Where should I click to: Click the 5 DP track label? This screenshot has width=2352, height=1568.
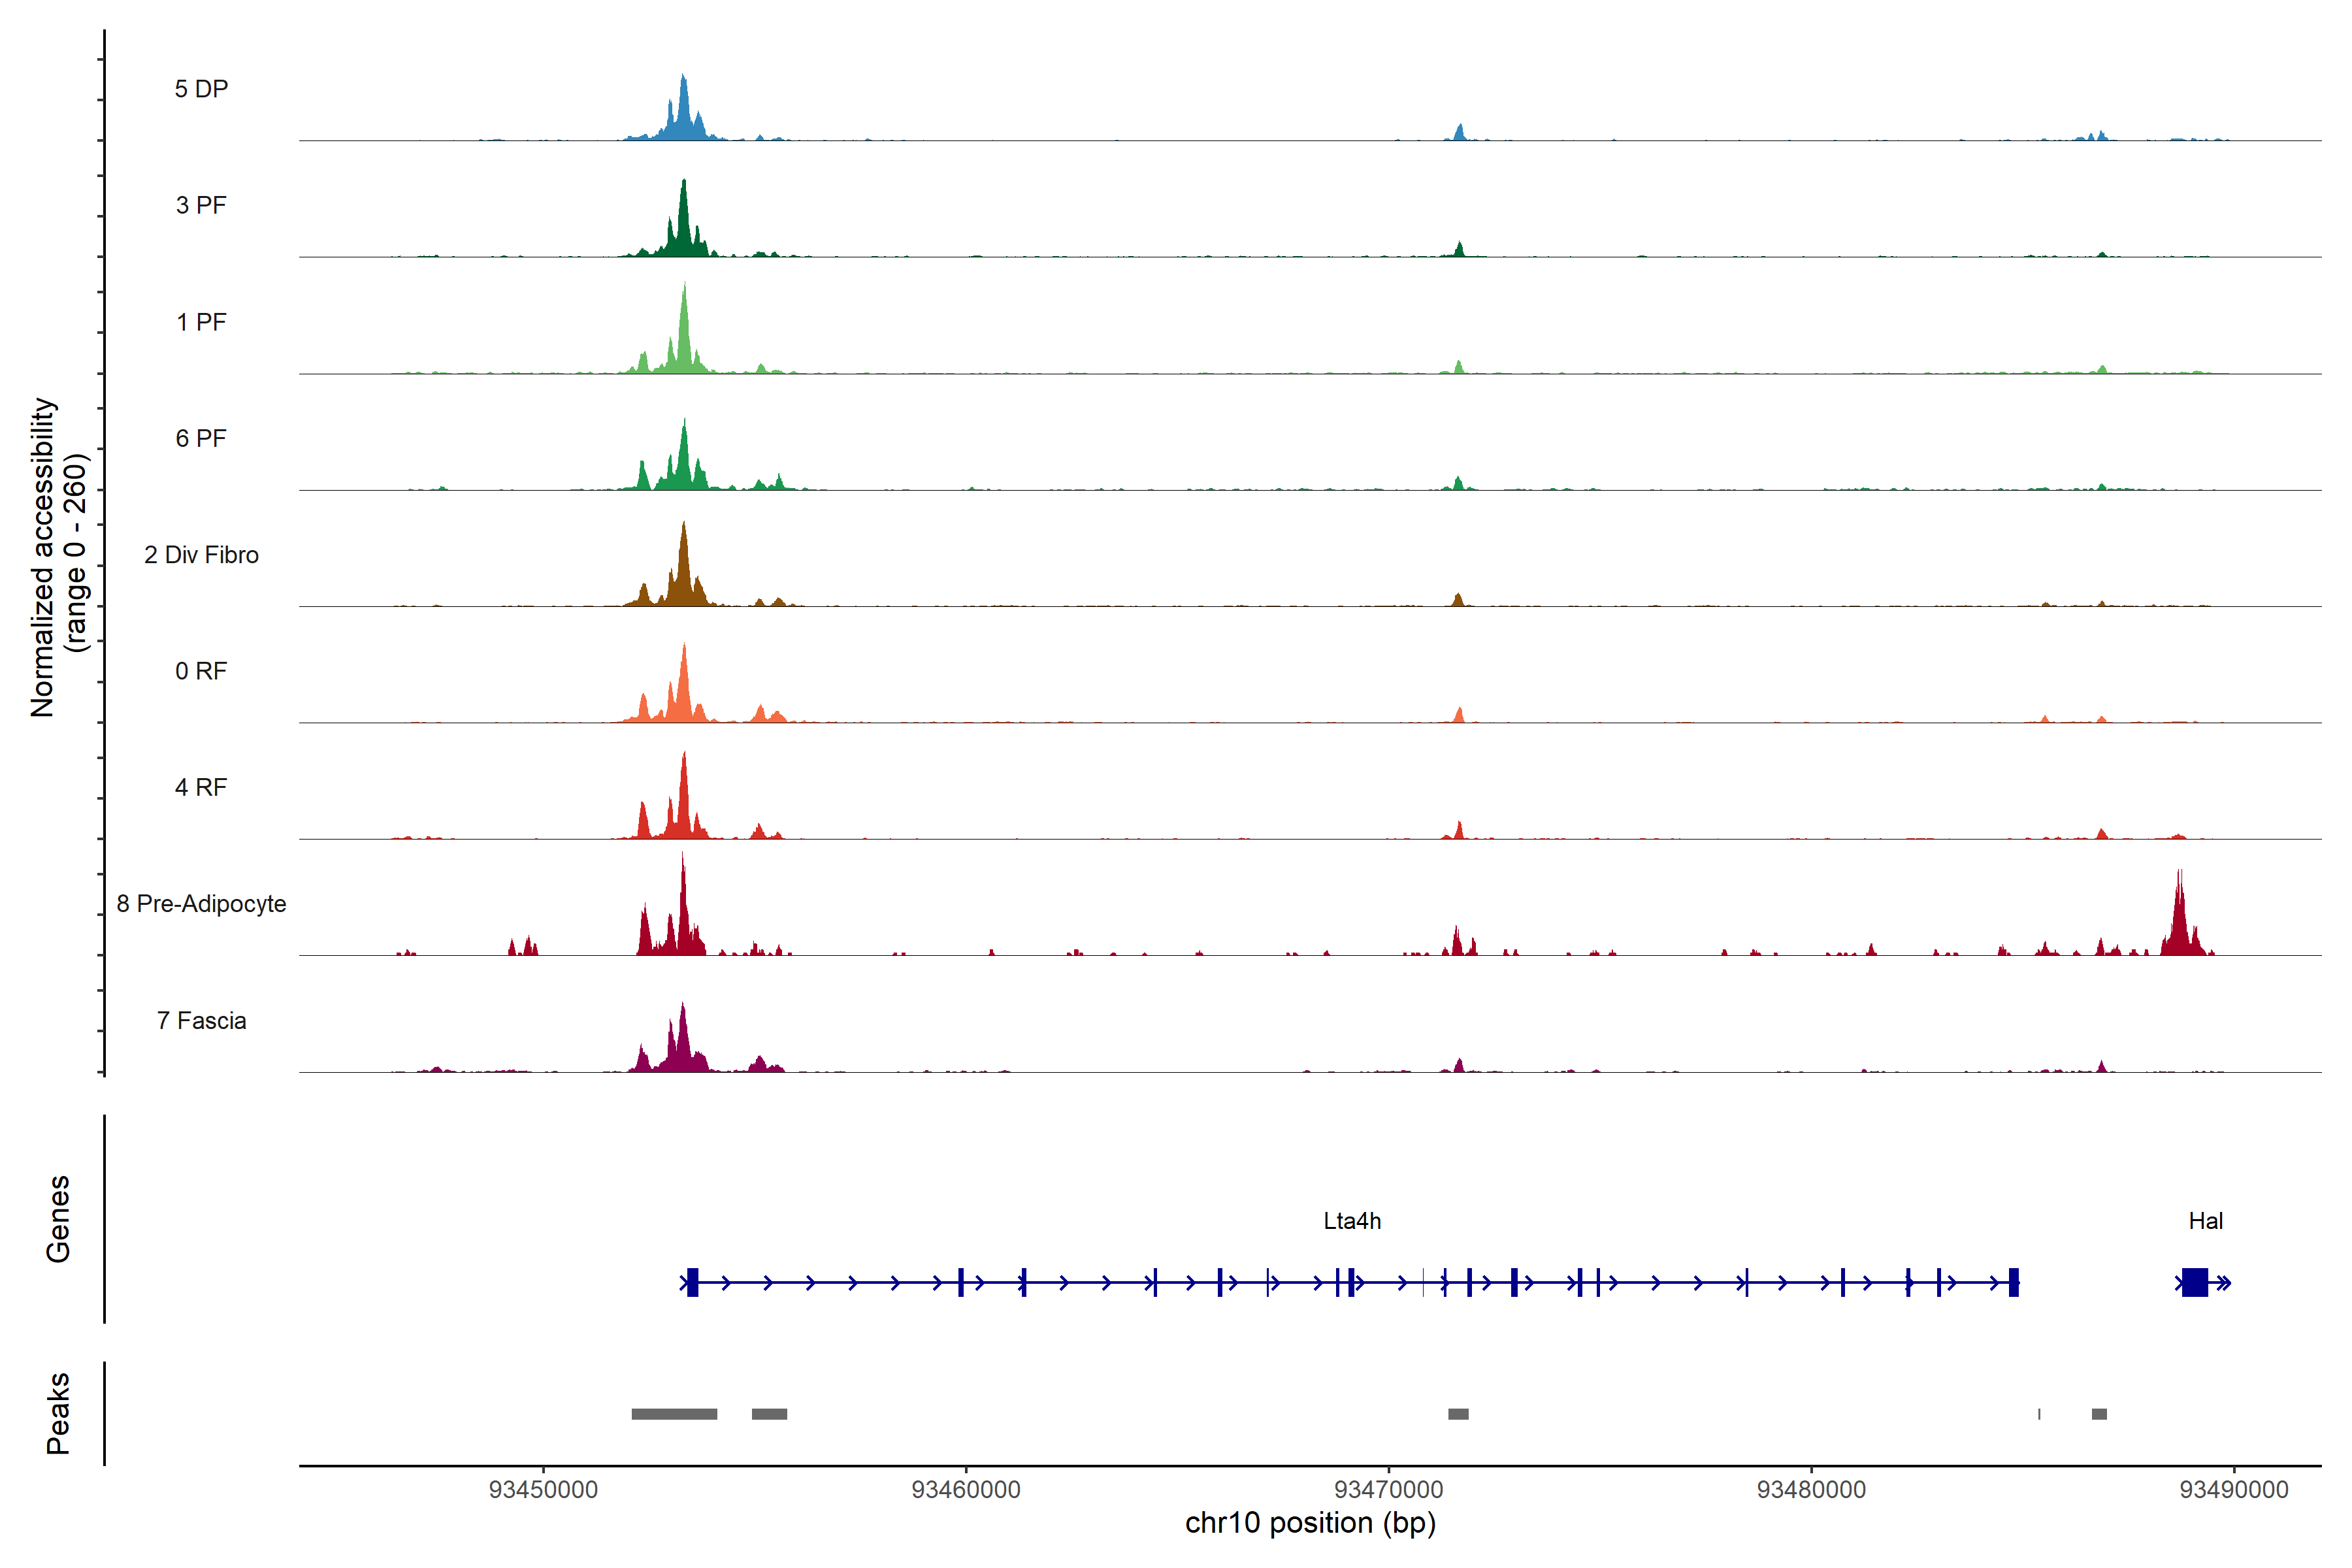pos(201,89)
